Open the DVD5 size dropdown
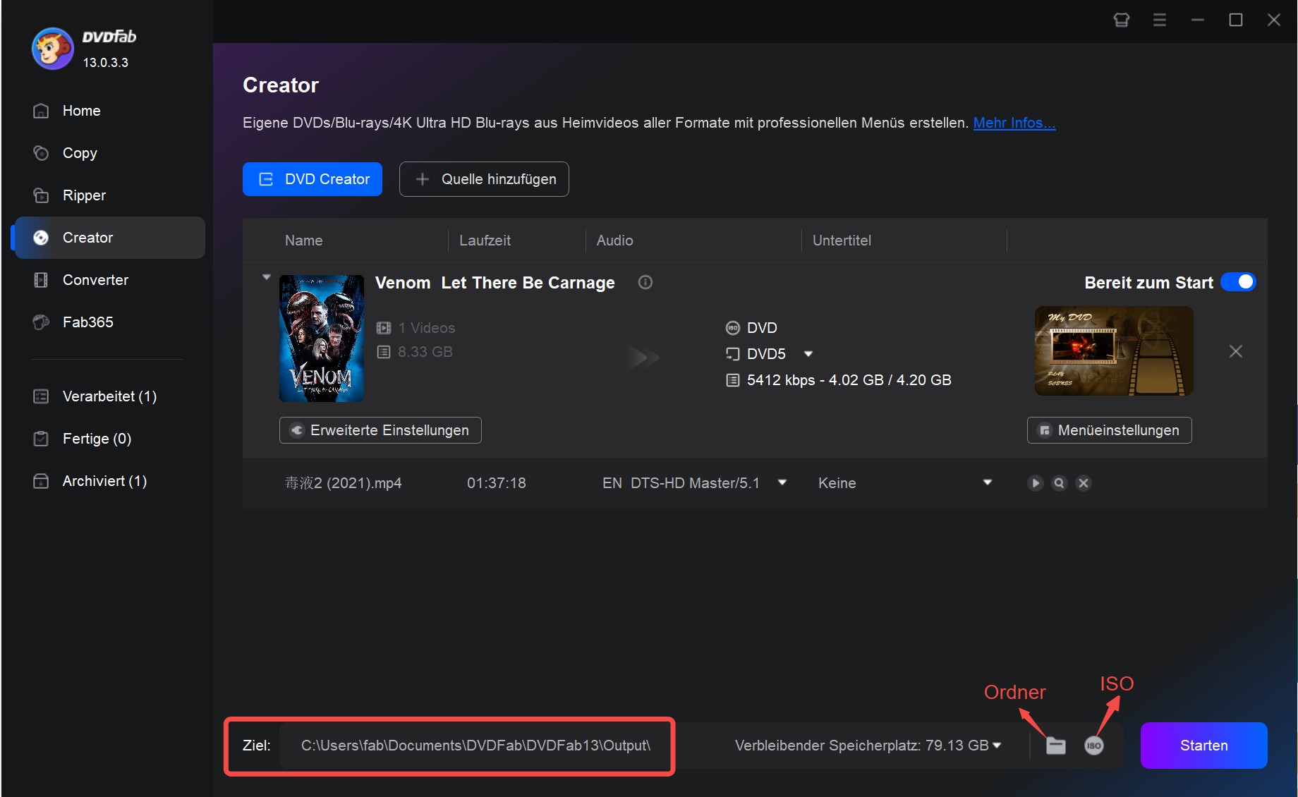Screen dimensions: 1298x797 [808, 354]
